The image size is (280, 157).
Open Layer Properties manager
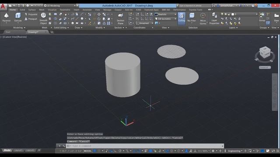tap(214, 18)
